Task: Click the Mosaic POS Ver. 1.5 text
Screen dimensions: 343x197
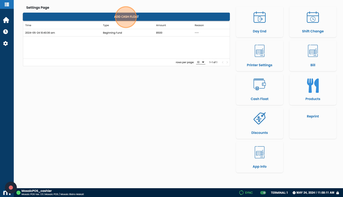Action: pyautogui.click(x=32, y=194)
